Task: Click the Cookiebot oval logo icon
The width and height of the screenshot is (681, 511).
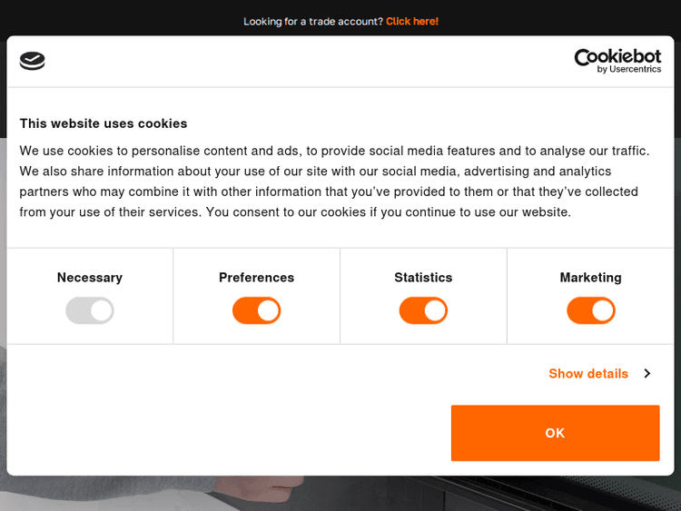Action: 33,61
